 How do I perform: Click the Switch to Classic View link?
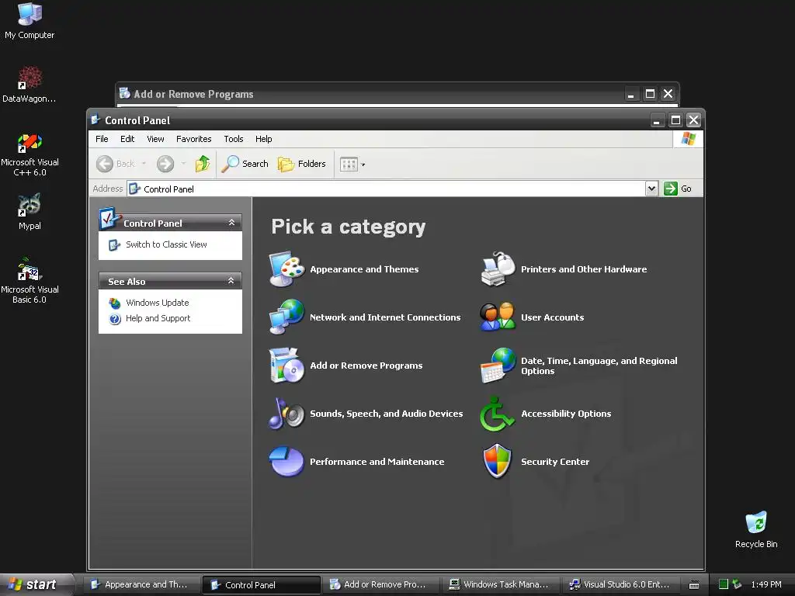tap(166, 244)
